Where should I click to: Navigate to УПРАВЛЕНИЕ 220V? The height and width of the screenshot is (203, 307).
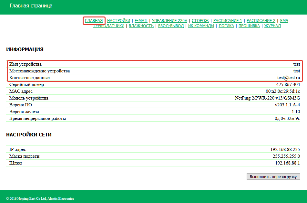pos(169,21)
